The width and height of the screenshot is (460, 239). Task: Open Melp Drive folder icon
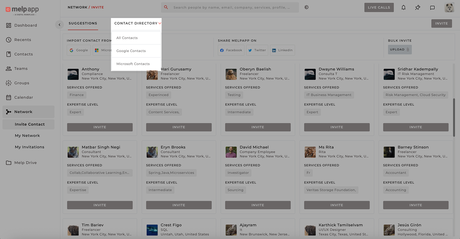point(9,163)
